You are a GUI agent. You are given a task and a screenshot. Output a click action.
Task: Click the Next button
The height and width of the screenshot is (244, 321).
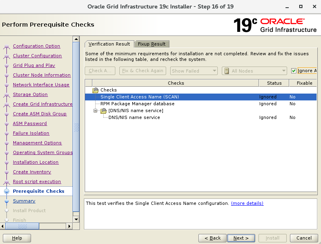[241, 238]
